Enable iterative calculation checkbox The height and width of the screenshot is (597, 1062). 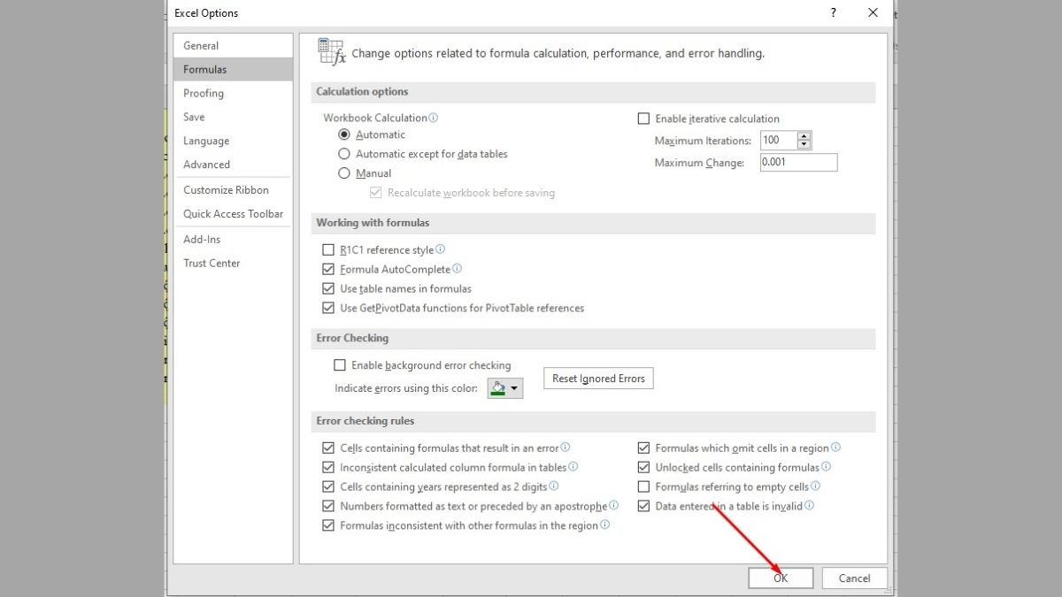643,119
